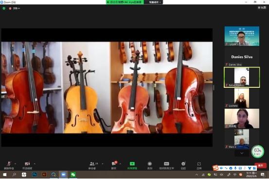This screenshot has width=269, height=179.
Task: Start recording with the record icon
Action: [x=150, y=164]
